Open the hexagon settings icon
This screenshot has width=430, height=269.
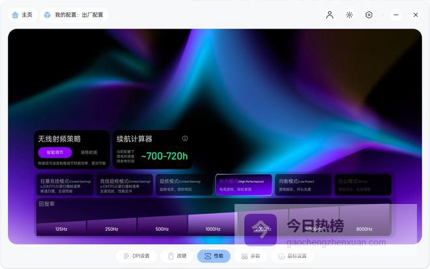click(369, 15)
